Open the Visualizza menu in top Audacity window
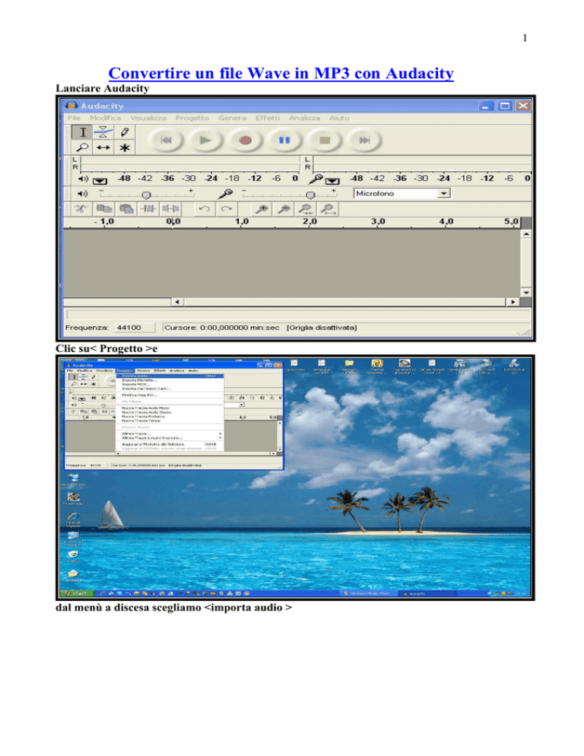 [148, 118]
